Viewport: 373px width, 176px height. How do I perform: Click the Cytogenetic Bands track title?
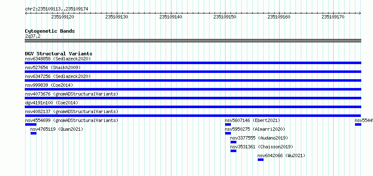[x=50, y=31]
